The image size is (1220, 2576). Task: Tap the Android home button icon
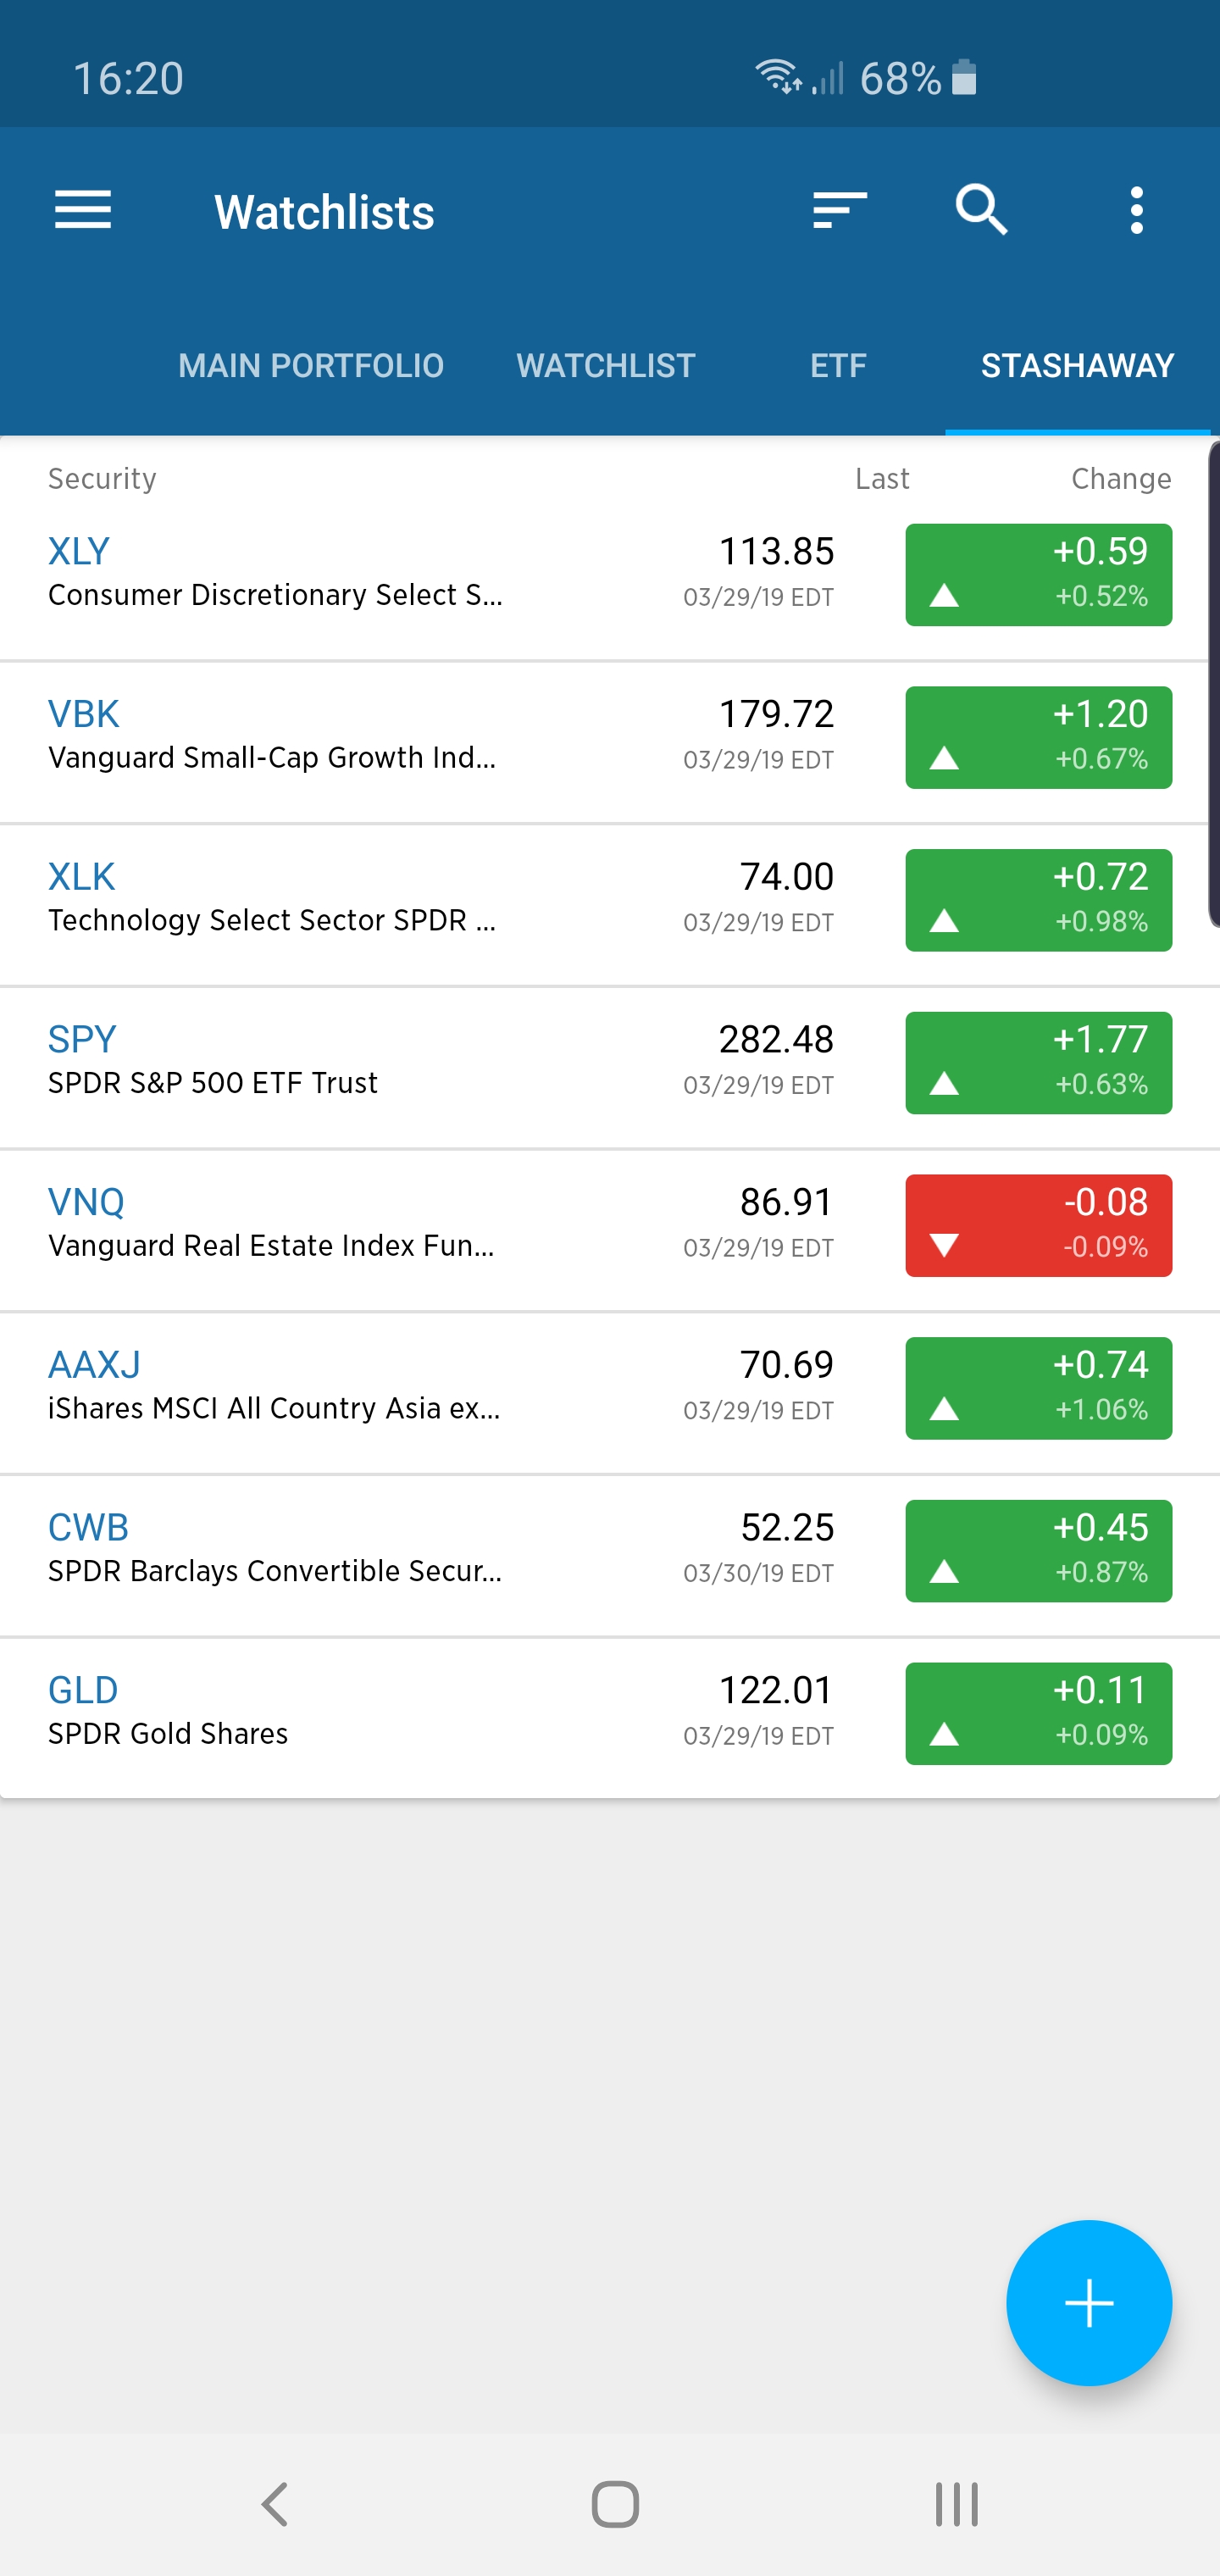[x=615, y=2504]
